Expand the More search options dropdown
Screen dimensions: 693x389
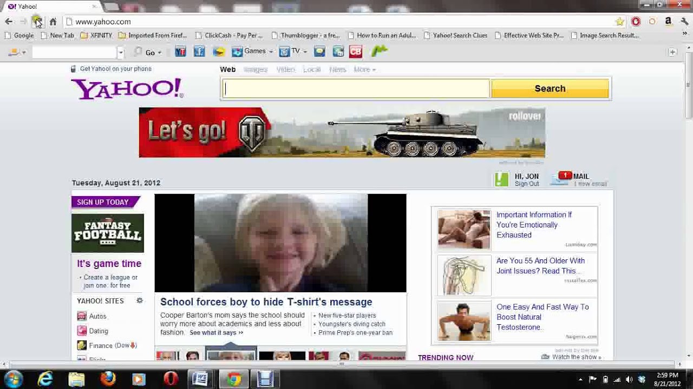[364, 70]
